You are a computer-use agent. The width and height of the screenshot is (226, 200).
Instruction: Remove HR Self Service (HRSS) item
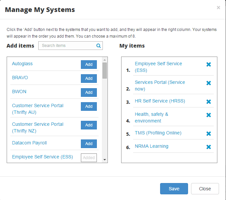[209, 102]
